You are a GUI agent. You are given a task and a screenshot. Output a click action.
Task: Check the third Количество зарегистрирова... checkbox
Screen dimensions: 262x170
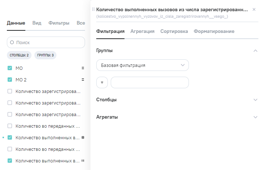click(10, 114)
